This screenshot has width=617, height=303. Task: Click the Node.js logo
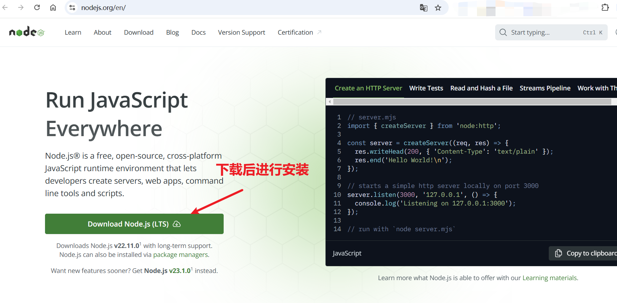point(27,32)
